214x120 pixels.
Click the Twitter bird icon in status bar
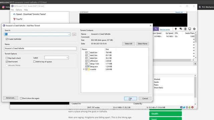point(184,107)
